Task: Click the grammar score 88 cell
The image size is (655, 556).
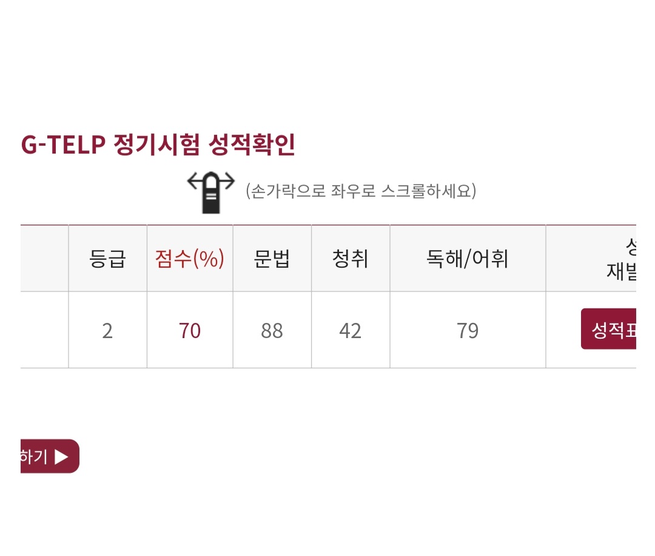Action: 272,330
